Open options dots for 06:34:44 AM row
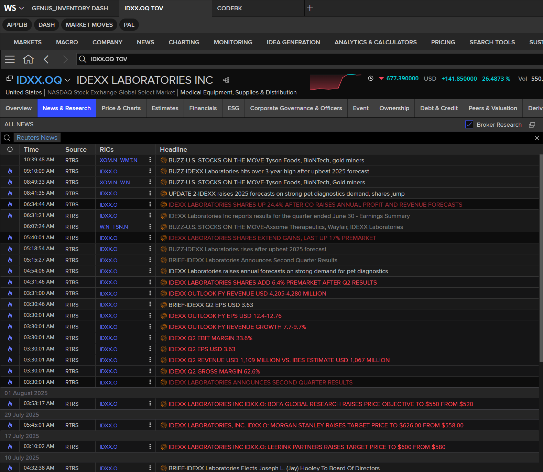Viewport: 543px width, 472px height. click(150, 204)
